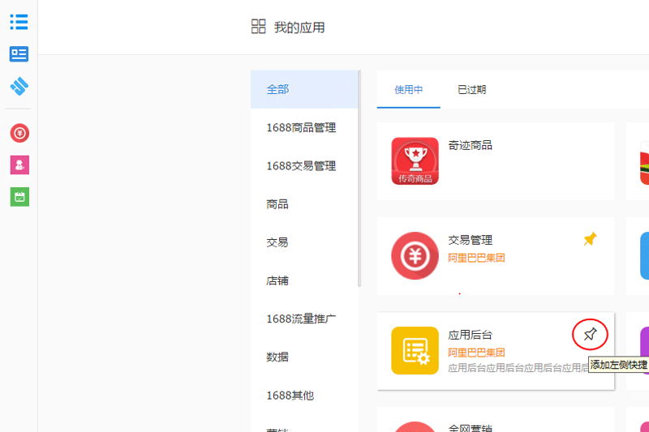
Task: Click the 奇迹商品 trophy app icon
Action: [x=415, y=160]
